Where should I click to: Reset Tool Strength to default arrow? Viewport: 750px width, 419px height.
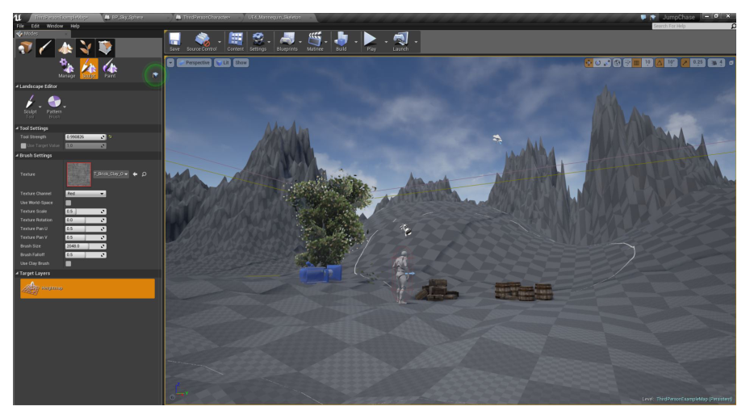[x=110, y=136]
